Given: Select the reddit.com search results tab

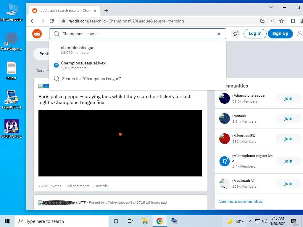Looking at the screenshot, I should click(x=64, y=11).
